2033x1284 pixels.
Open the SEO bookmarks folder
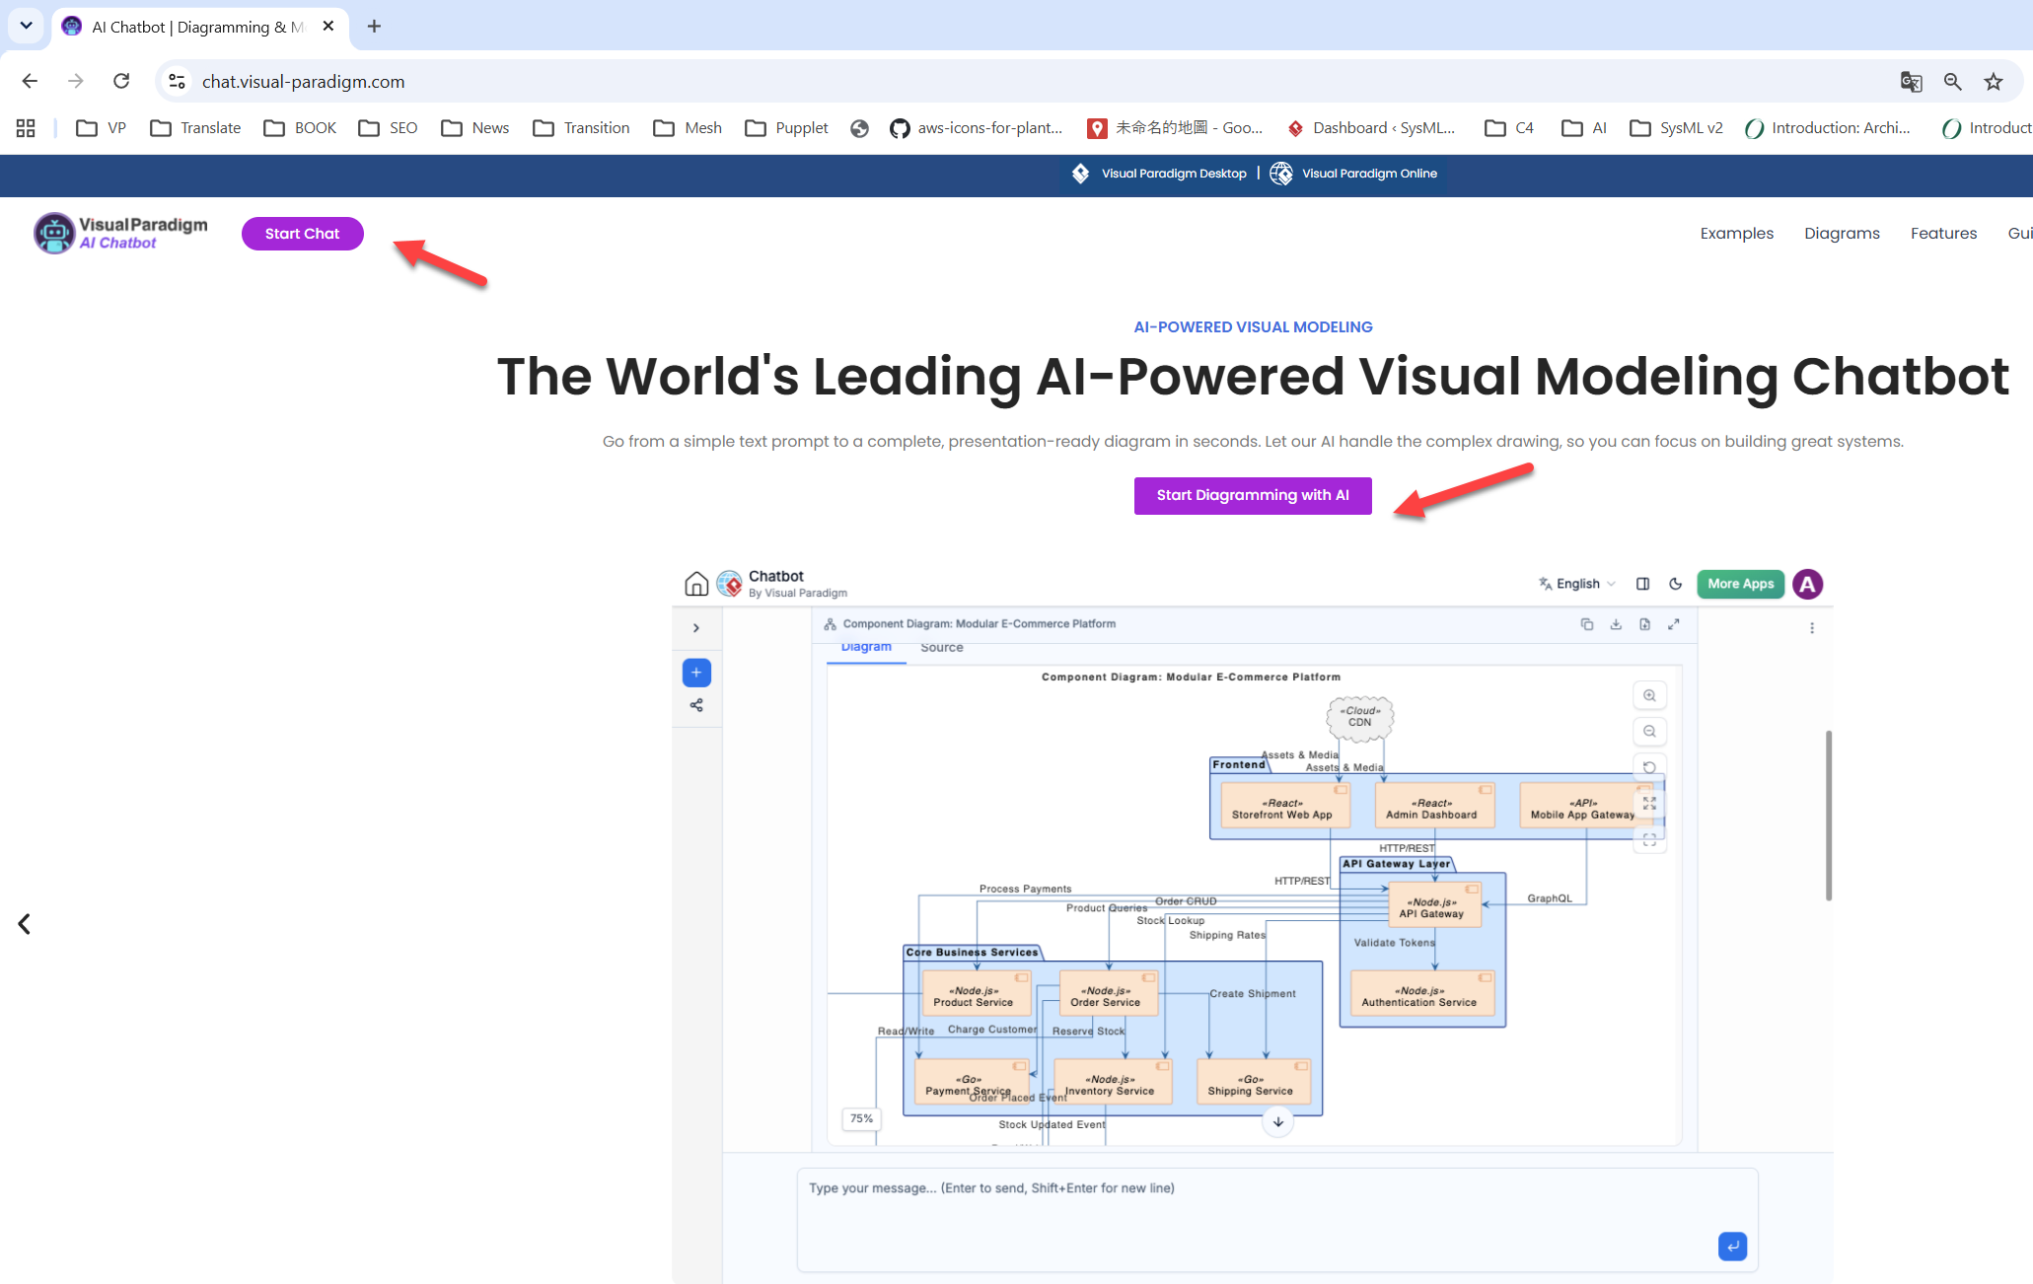(388, 127)
